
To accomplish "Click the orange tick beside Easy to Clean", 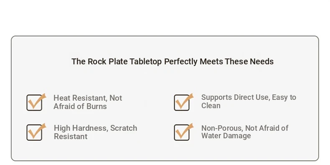I will pos(185,101).
